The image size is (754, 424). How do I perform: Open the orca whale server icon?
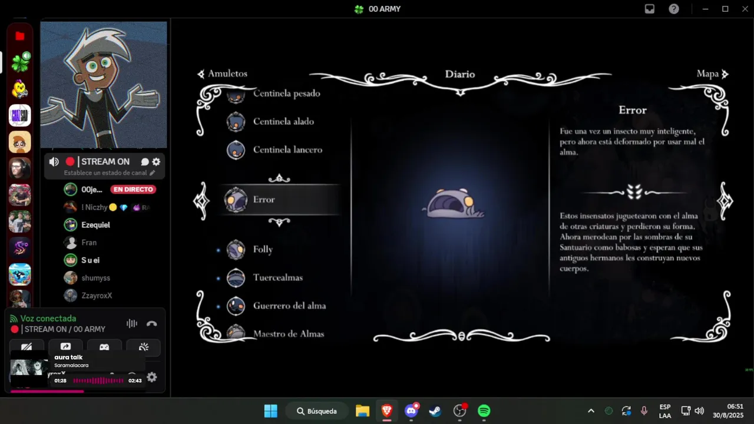19,274
